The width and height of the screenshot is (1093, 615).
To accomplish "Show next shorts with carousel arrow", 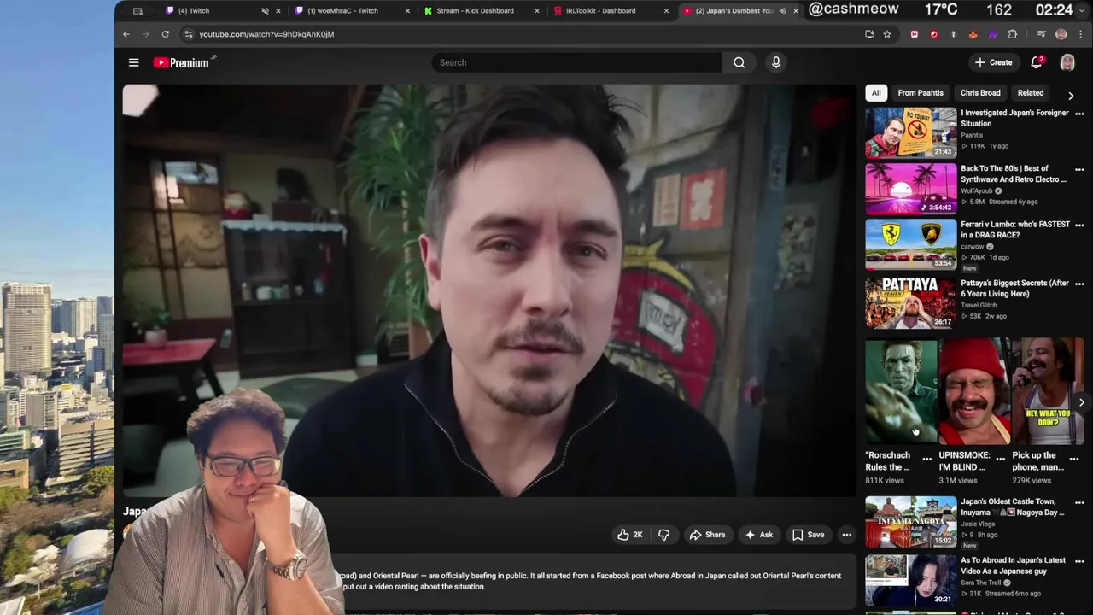I will [1081, 402].
